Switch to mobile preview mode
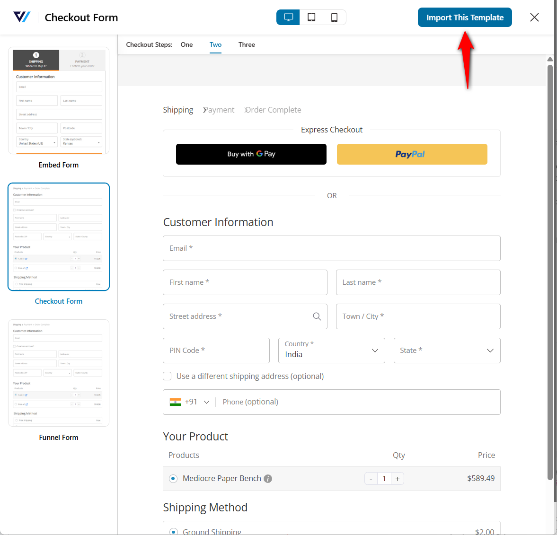557x535 pixels. pyautogui.click(x=334, y=17)
